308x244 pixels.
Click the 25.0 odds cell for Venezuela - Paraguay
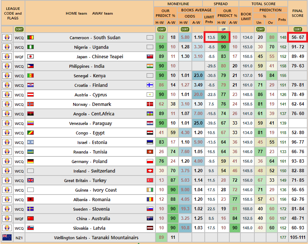pyautogui.click(x=198, y=123)
